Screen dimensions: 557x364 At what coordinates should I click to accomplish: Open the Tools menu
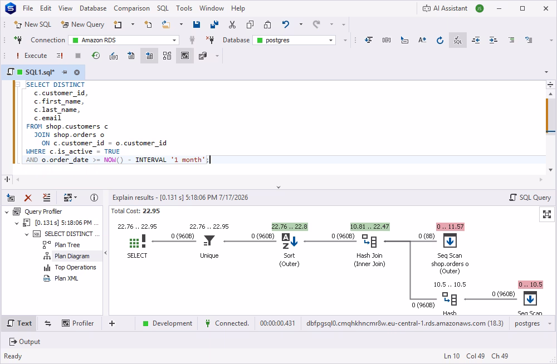point(184,8)
